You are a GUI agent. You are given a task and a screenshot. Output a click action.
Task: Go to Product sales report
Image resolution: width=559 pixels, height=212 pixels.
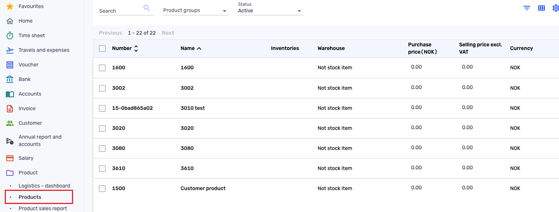43,208
